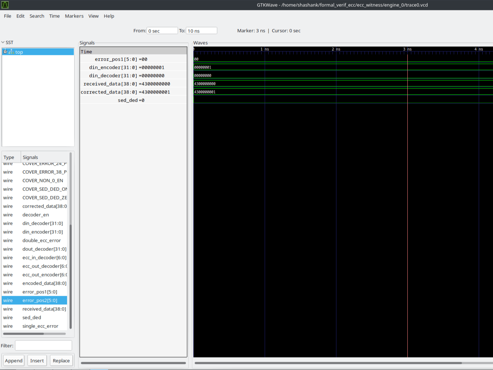Select sed_ded in the signal list
Viewport: 493px width, 370px height.
point(31,317)
